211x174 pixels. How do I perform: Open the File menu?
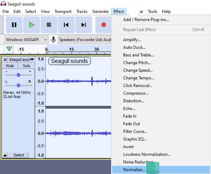point(6,12)
